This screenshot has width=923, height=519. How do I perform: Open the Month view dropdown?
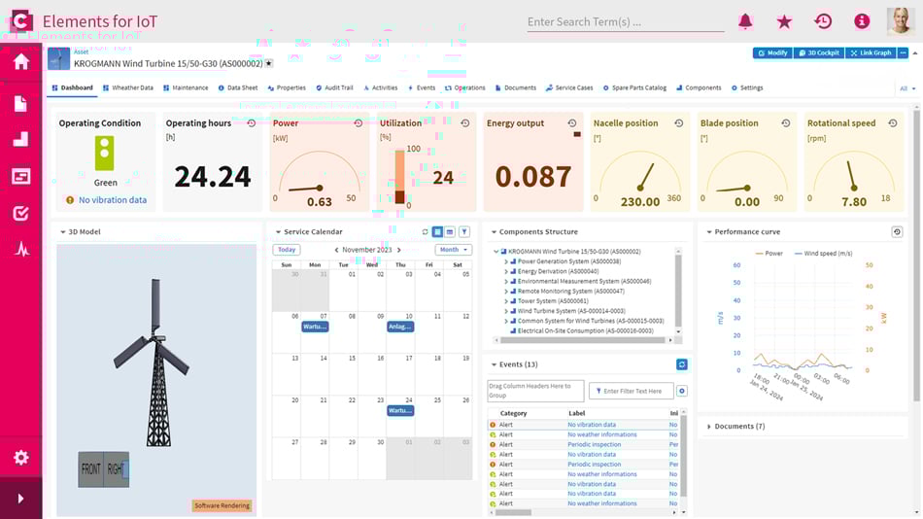pyautogui.click(x=453, y=250)
